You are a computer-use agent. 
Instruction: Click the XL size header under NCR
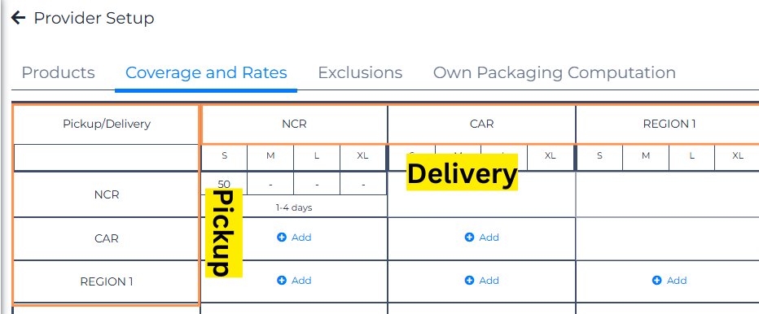pyautogui.click(x=362, y=156)
